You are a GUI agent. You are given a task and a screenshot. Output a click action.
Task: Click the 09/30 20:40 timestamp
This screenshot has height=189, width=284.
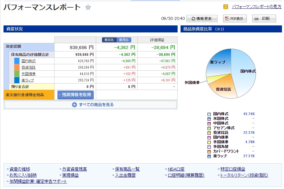(x=173, y=18)
